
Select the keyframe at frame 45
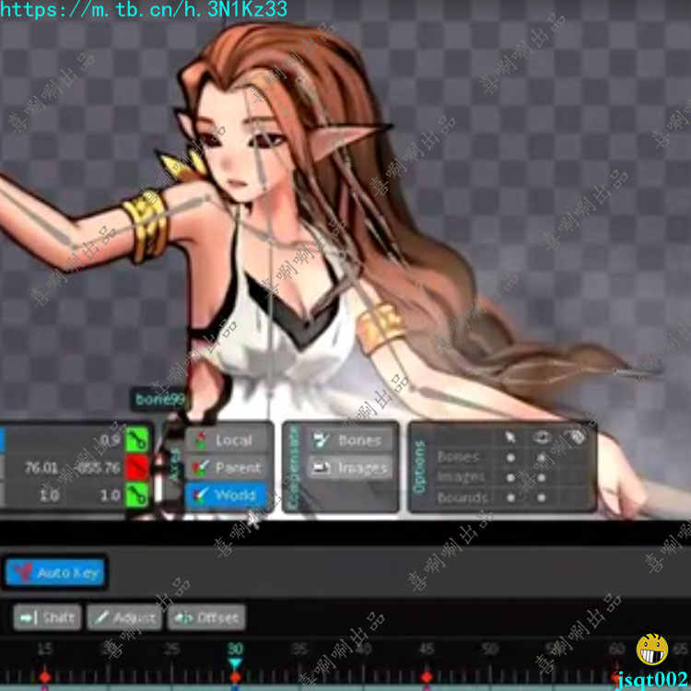[x=427, y=676]
